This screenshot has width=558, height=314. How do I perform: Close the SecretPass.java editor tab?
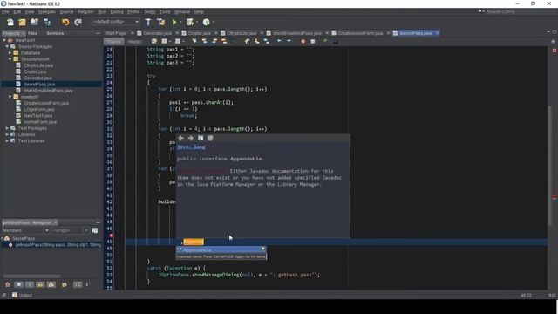point(438,33)
